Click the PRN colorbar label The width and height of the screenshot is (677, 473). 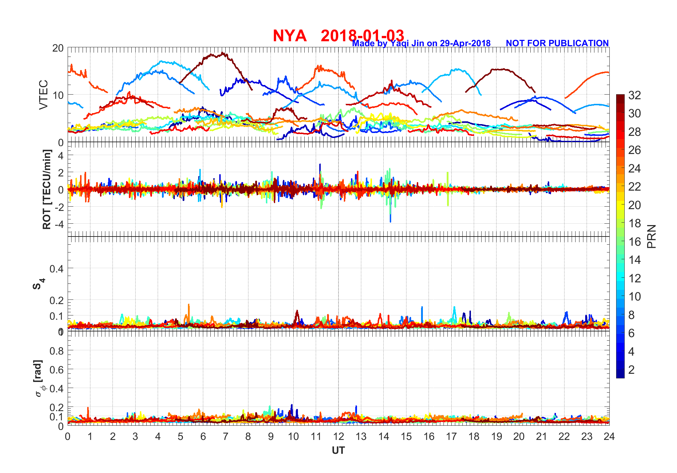[x=651, y=236]
